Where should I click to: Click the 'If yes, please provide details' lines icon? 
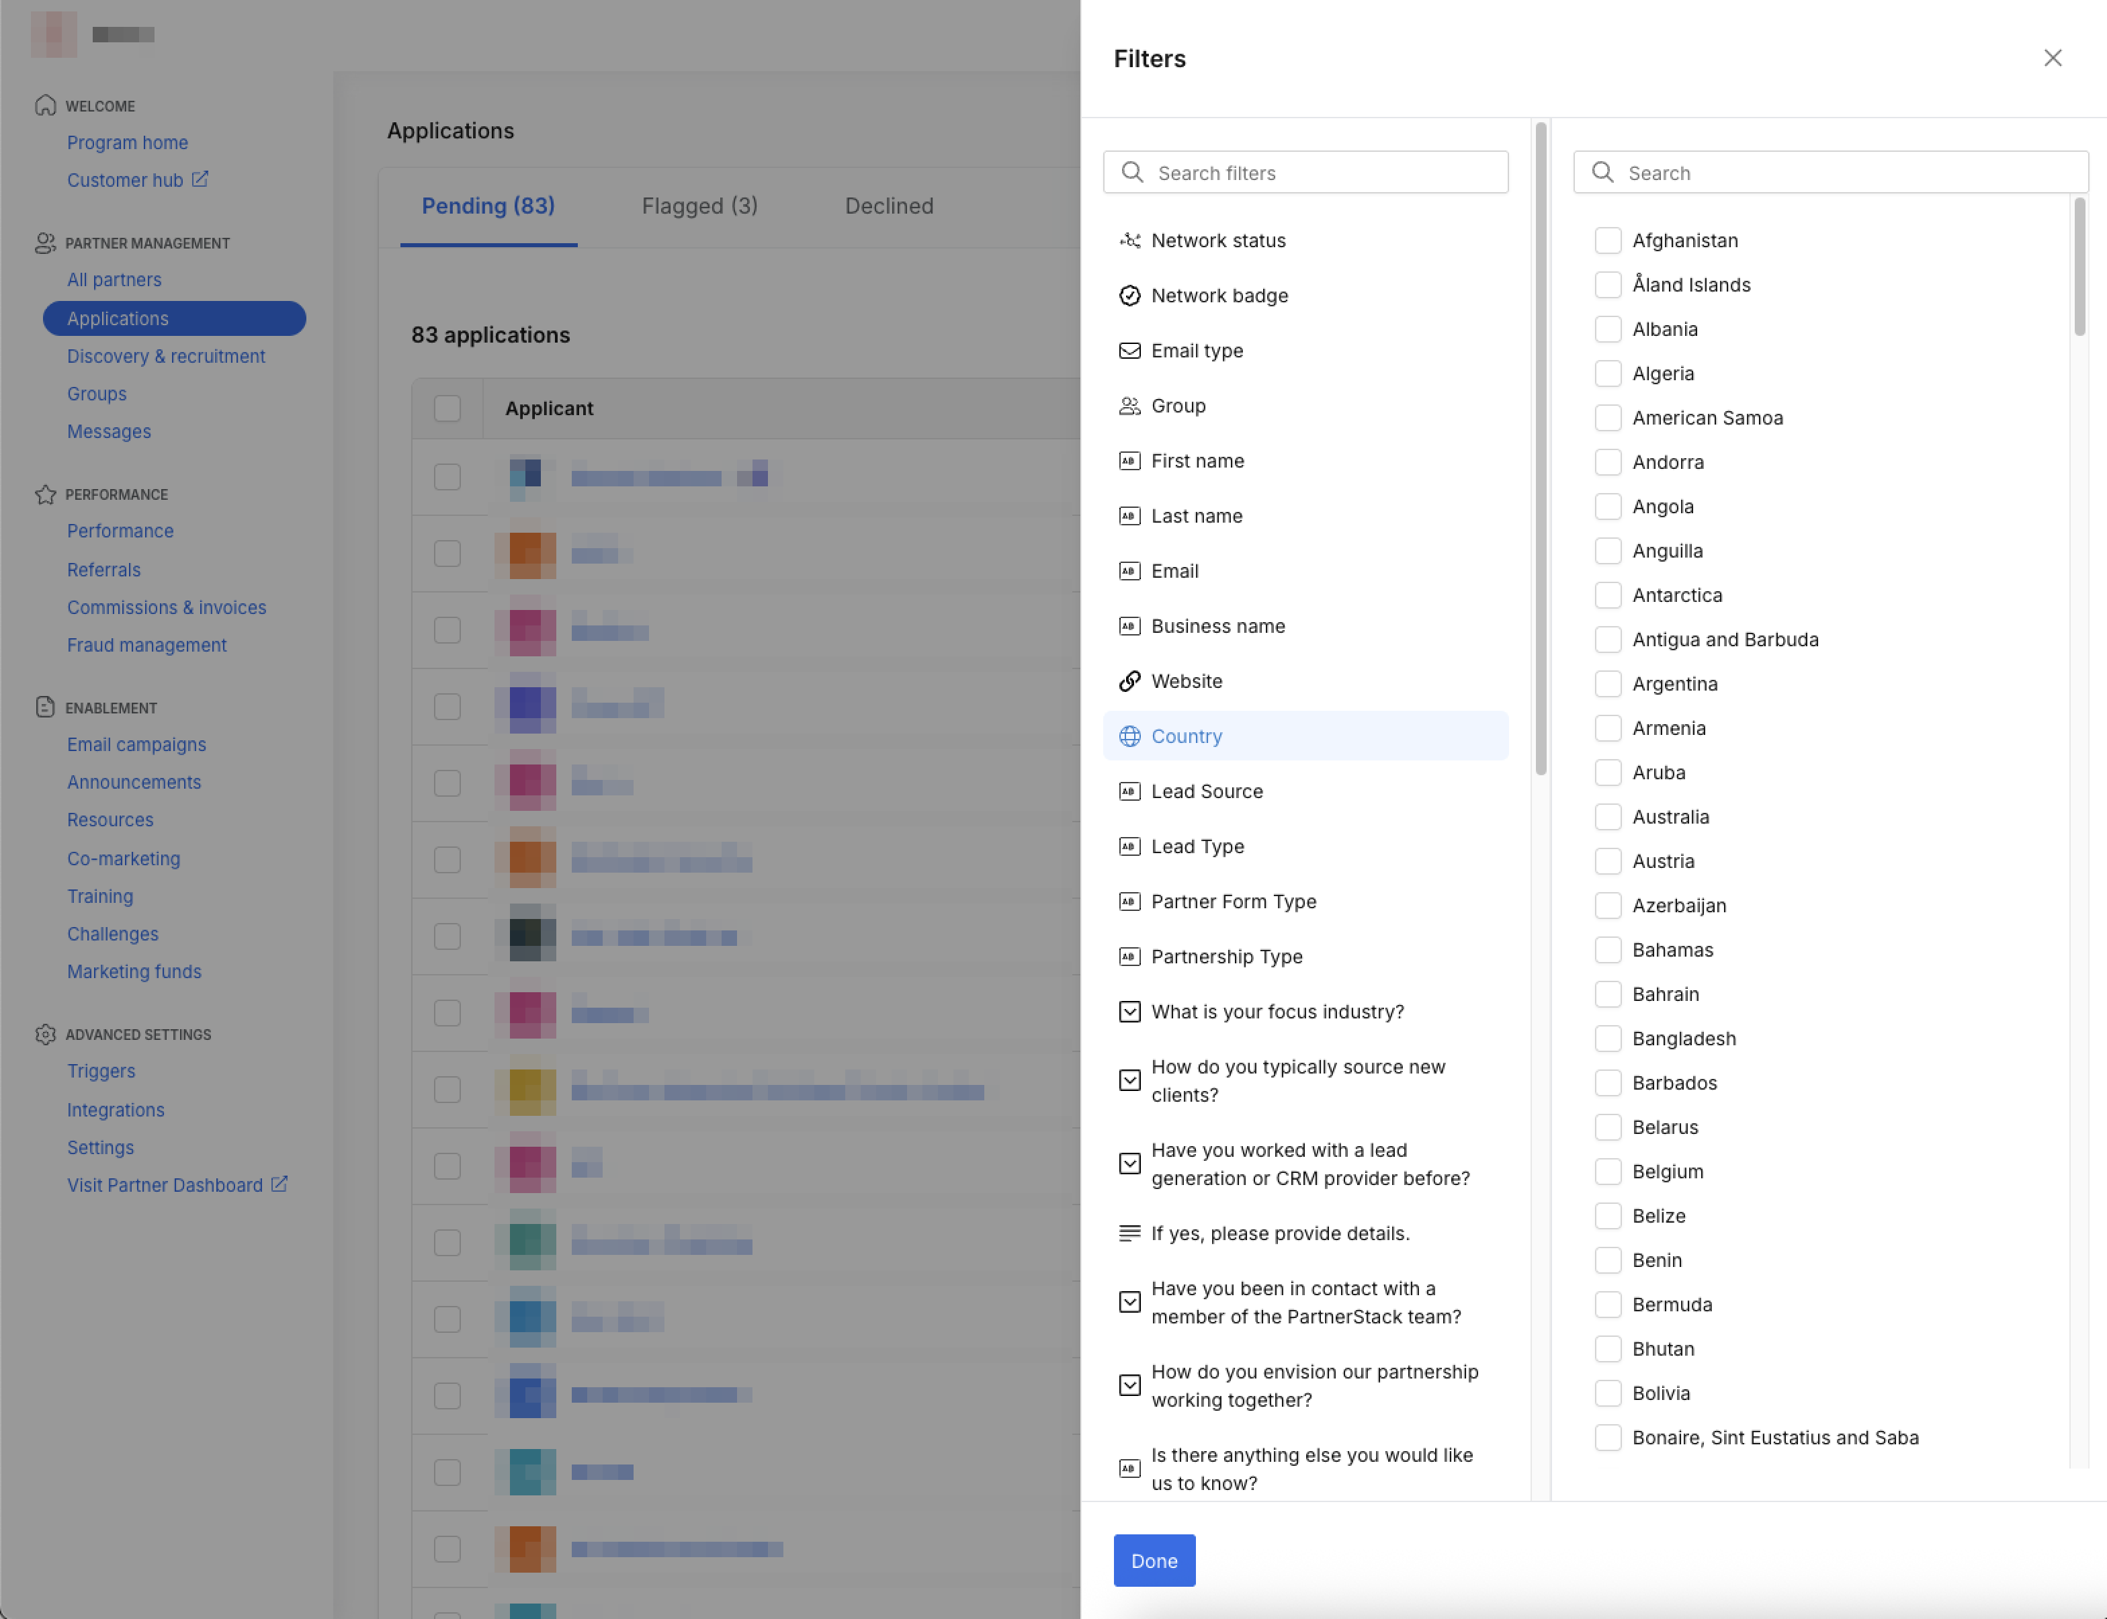coord(1129,1233)
